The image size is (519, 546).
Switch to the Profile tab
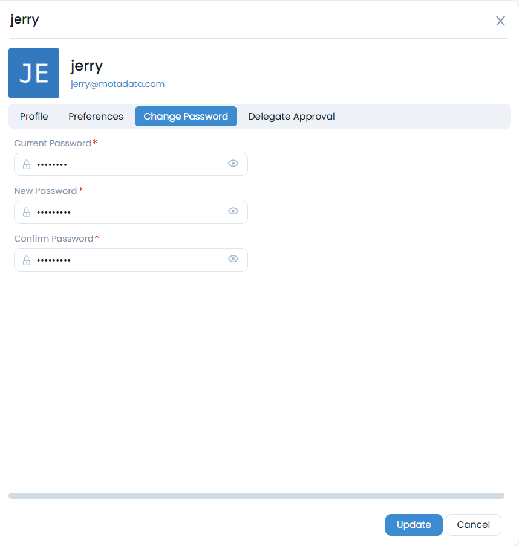33,116
